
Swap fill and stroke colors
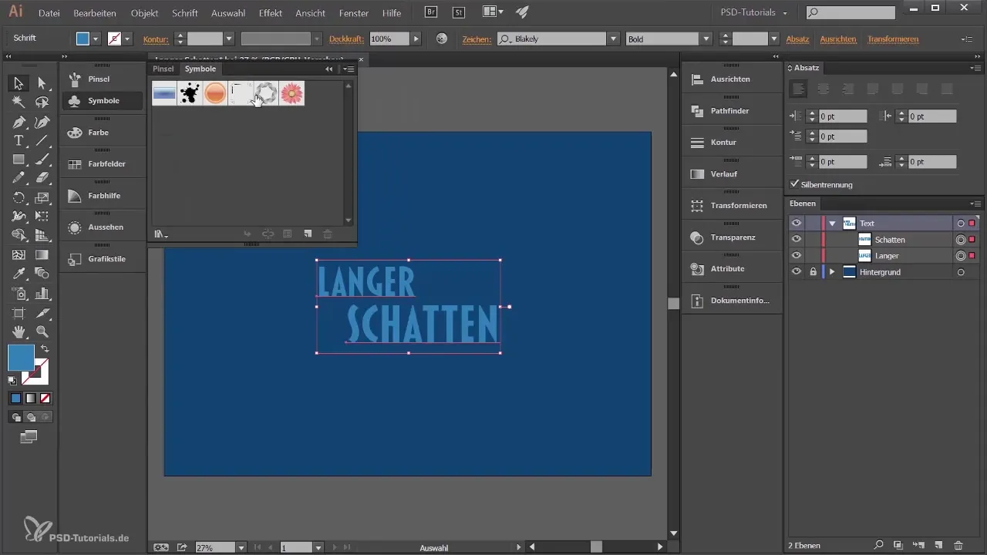(x=45, y=349)
